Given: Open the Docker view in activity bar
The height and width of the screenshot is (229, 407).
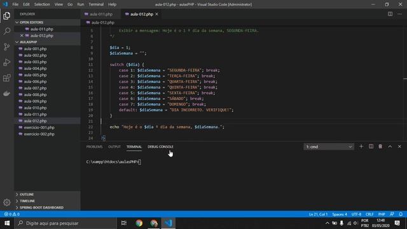Looking at the screenshot, I should 7,94.
